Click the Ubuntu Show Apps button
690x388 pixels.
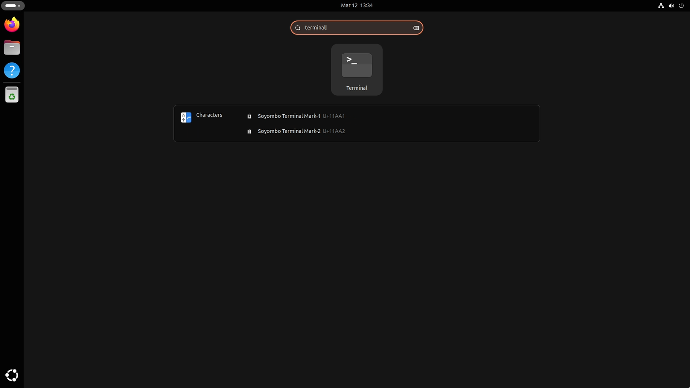coord(12,375)
